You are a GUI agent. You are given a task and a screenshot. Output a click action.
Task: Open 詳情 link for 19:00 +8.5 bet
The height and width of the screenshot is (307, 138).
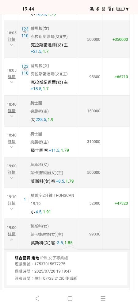[x=12, y=173]
